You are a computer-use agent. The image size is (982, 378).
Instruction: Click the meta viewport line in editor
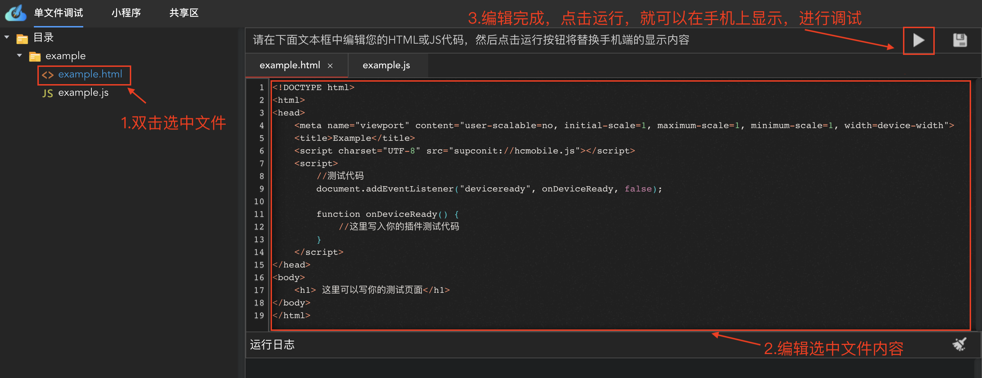(x=624, y=126)
